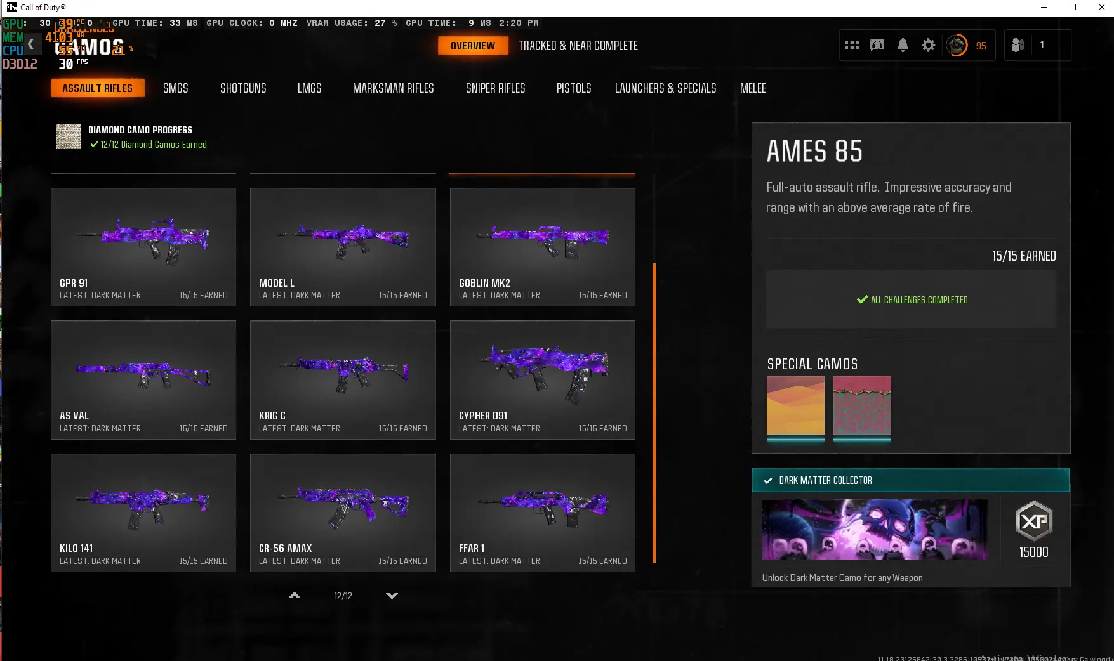Open the social party icon

[1018, 45]
